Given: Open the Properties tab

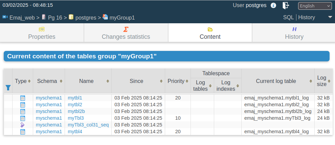Looking at the screenshot, I should pos(42,33).
